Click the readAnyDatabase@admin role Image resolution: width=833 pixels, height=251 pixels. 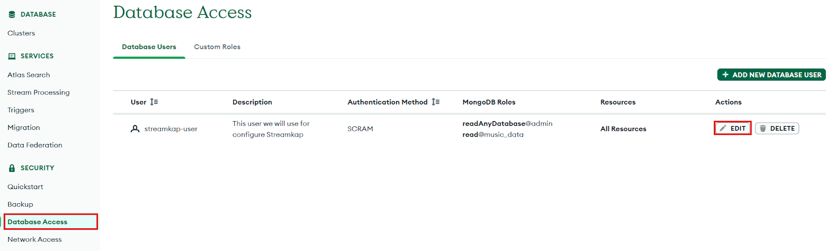click(x=508, y=124)
